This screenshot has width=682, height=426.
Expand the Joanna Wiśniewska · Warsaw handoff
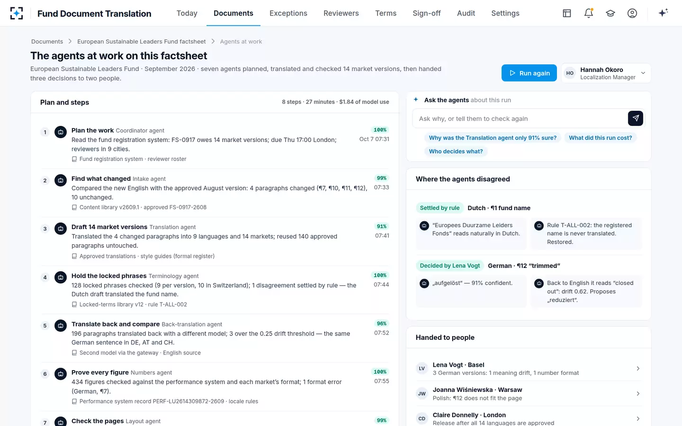(529, 394)
